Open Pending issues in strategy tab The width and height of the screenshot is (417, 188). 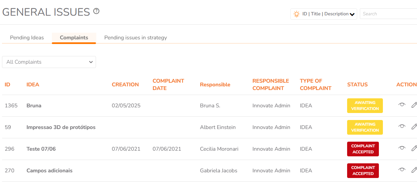point(135,38)
